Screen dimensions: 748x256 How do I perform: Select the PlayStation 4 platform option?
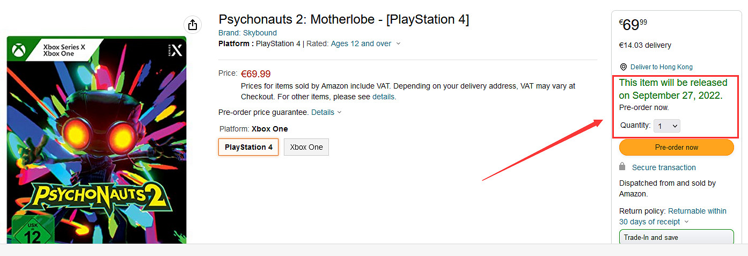point(248,147)
